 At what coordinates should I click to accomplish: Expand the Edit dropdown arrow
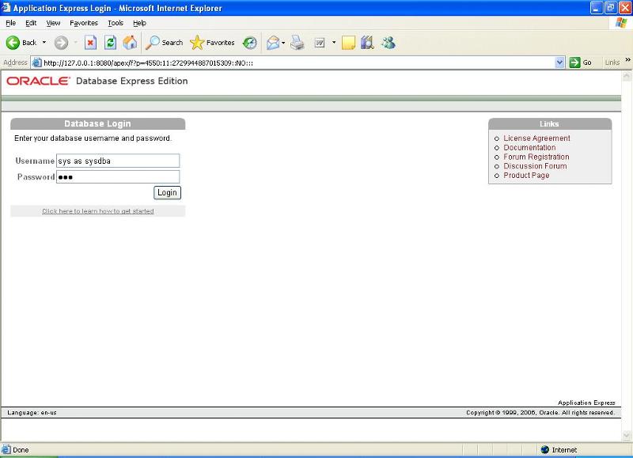tap(334, 43)
